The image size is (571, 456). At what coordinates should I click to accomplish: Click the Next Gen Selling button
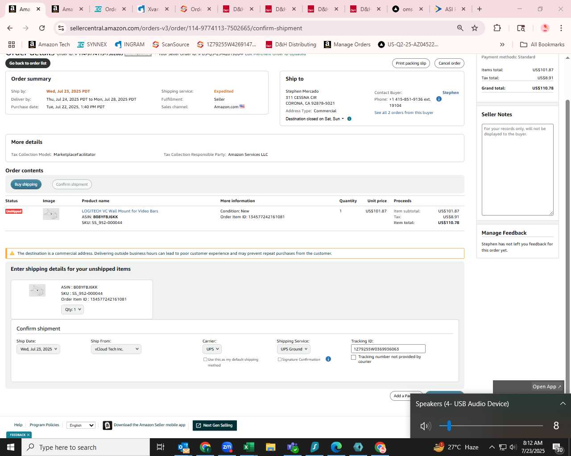215,425
